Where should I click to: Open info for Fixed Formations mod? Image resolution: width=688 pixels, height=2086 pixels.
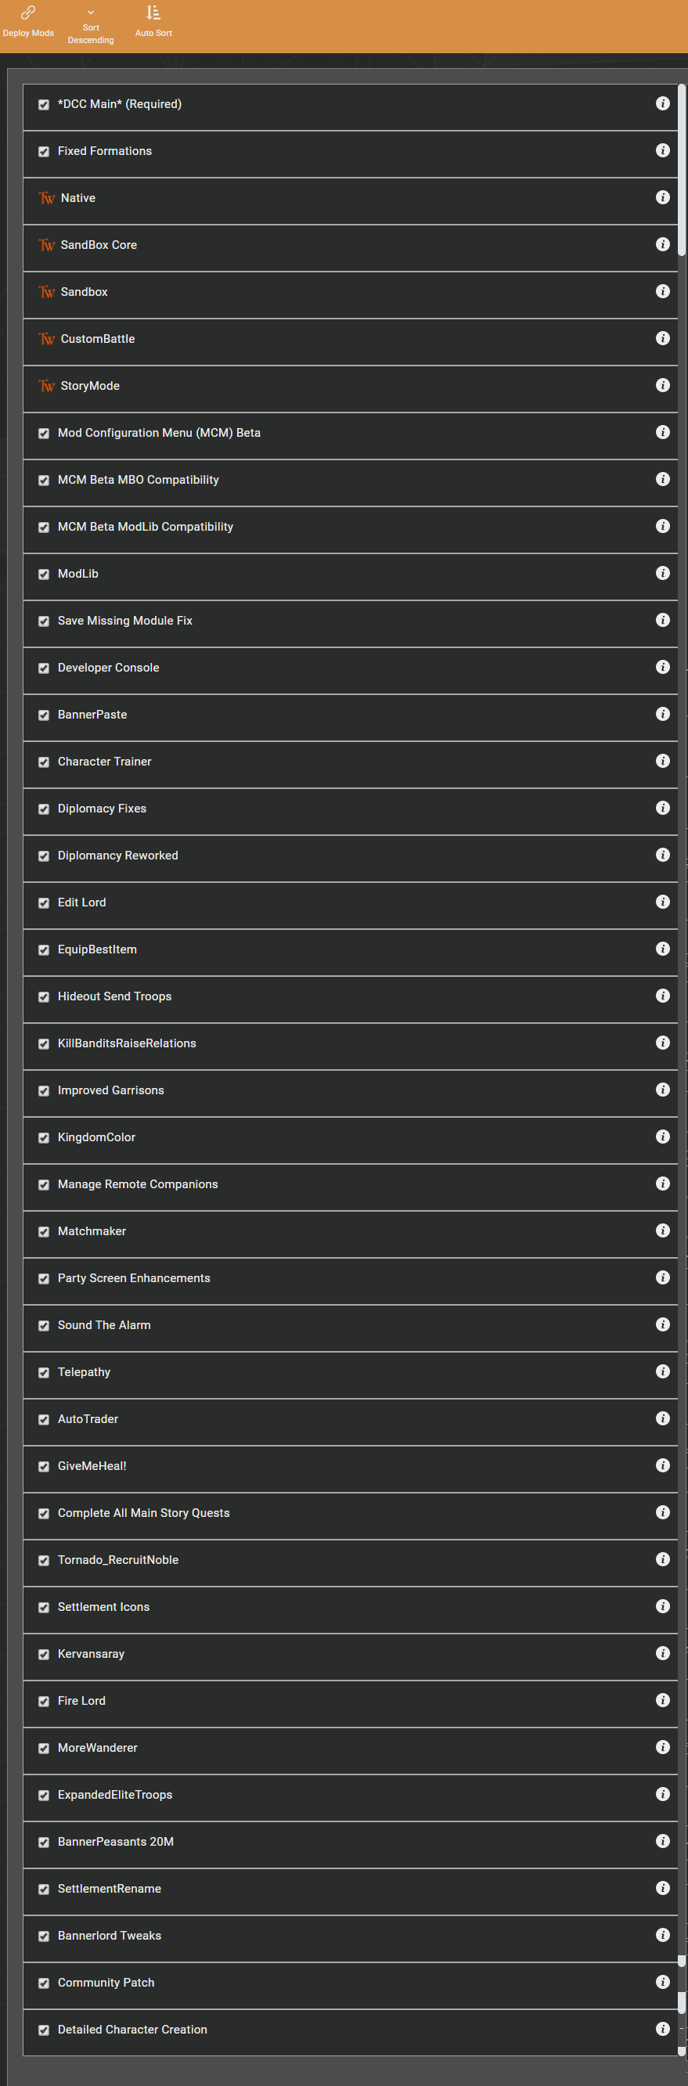click(662, 150)
